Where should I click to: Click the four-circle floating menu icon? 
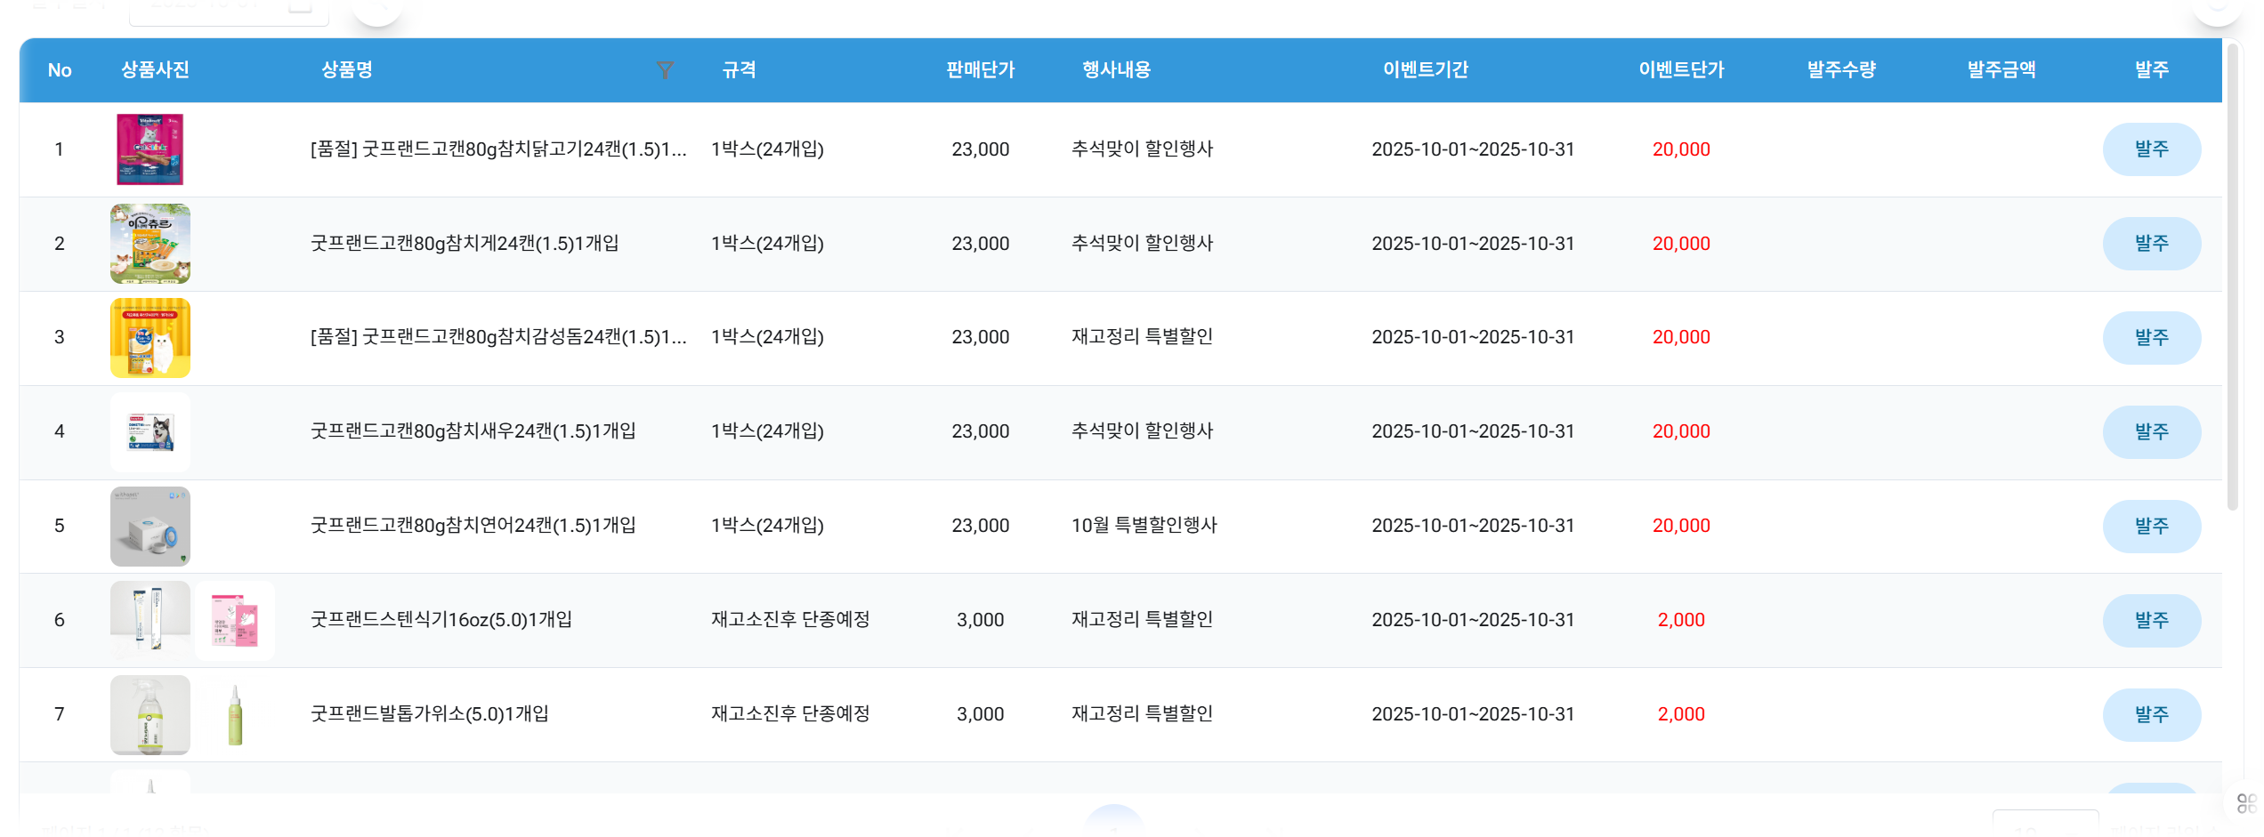pyautogui.click(x=2246, y=804)
